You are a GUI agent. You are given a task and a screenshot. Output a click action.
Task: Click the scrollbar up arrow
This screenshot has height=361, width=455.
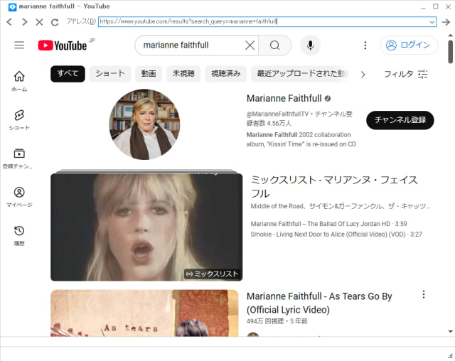point(450,36)
